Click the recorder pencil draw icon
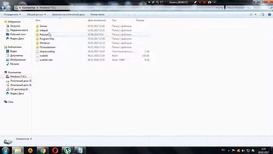 point(195,2)
